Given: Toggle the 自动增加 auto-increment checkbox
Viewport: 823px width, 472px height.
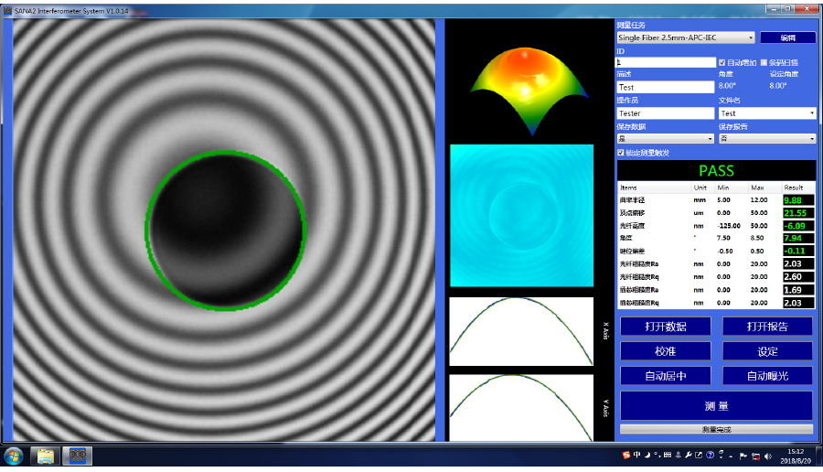Looking at the screenshot, I should (722, 62).
